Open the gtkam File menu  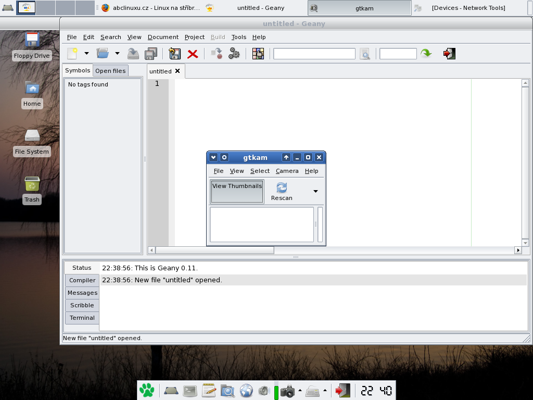[x=219, y=171]
